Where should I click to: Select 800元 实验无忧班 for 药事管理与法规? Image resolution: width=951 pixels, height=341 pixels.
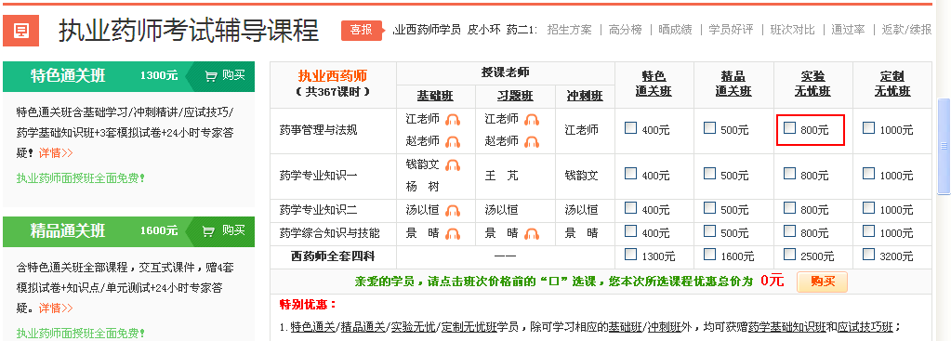point(789,128)
